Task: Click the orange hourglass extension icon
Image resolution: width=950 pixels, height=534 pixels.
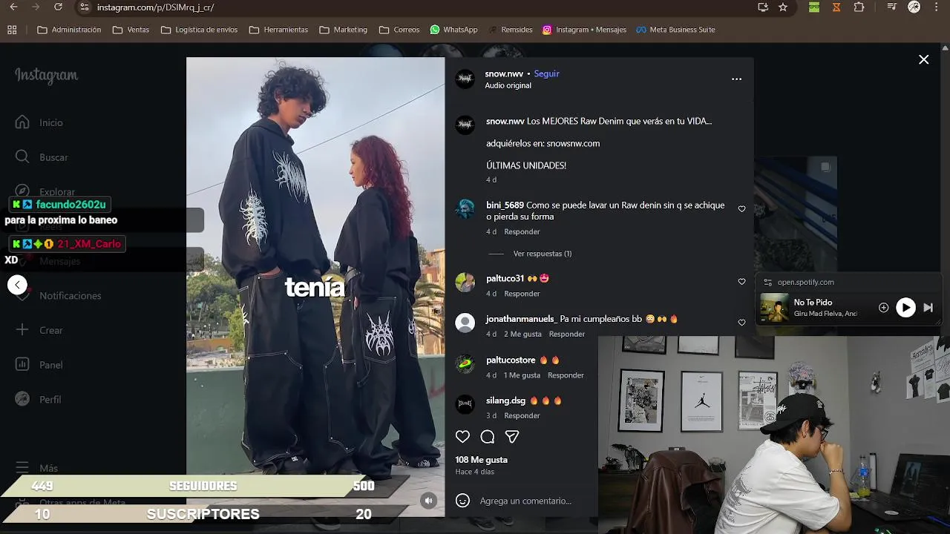Action: (x=836, y=7)
